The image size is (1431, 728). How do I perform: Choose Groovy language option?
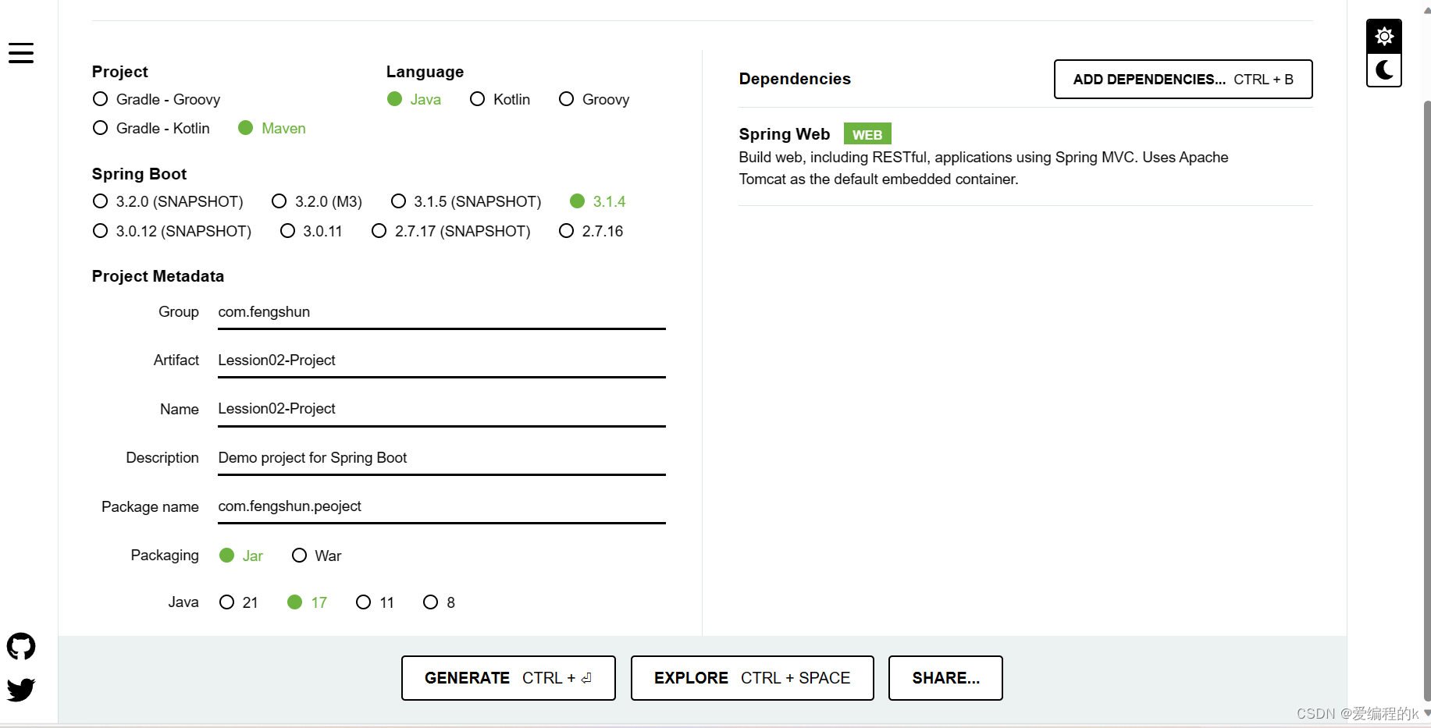[594, 99]
